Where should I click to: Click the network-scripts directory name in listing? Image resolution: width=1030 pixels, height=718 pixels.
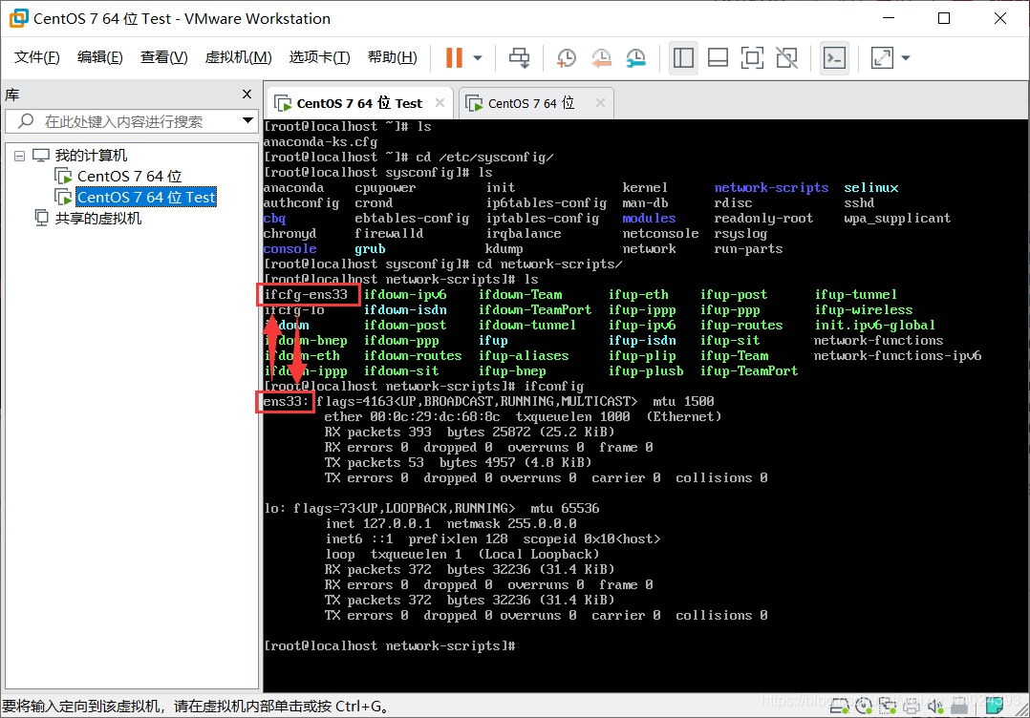click(x=771, y=188)
